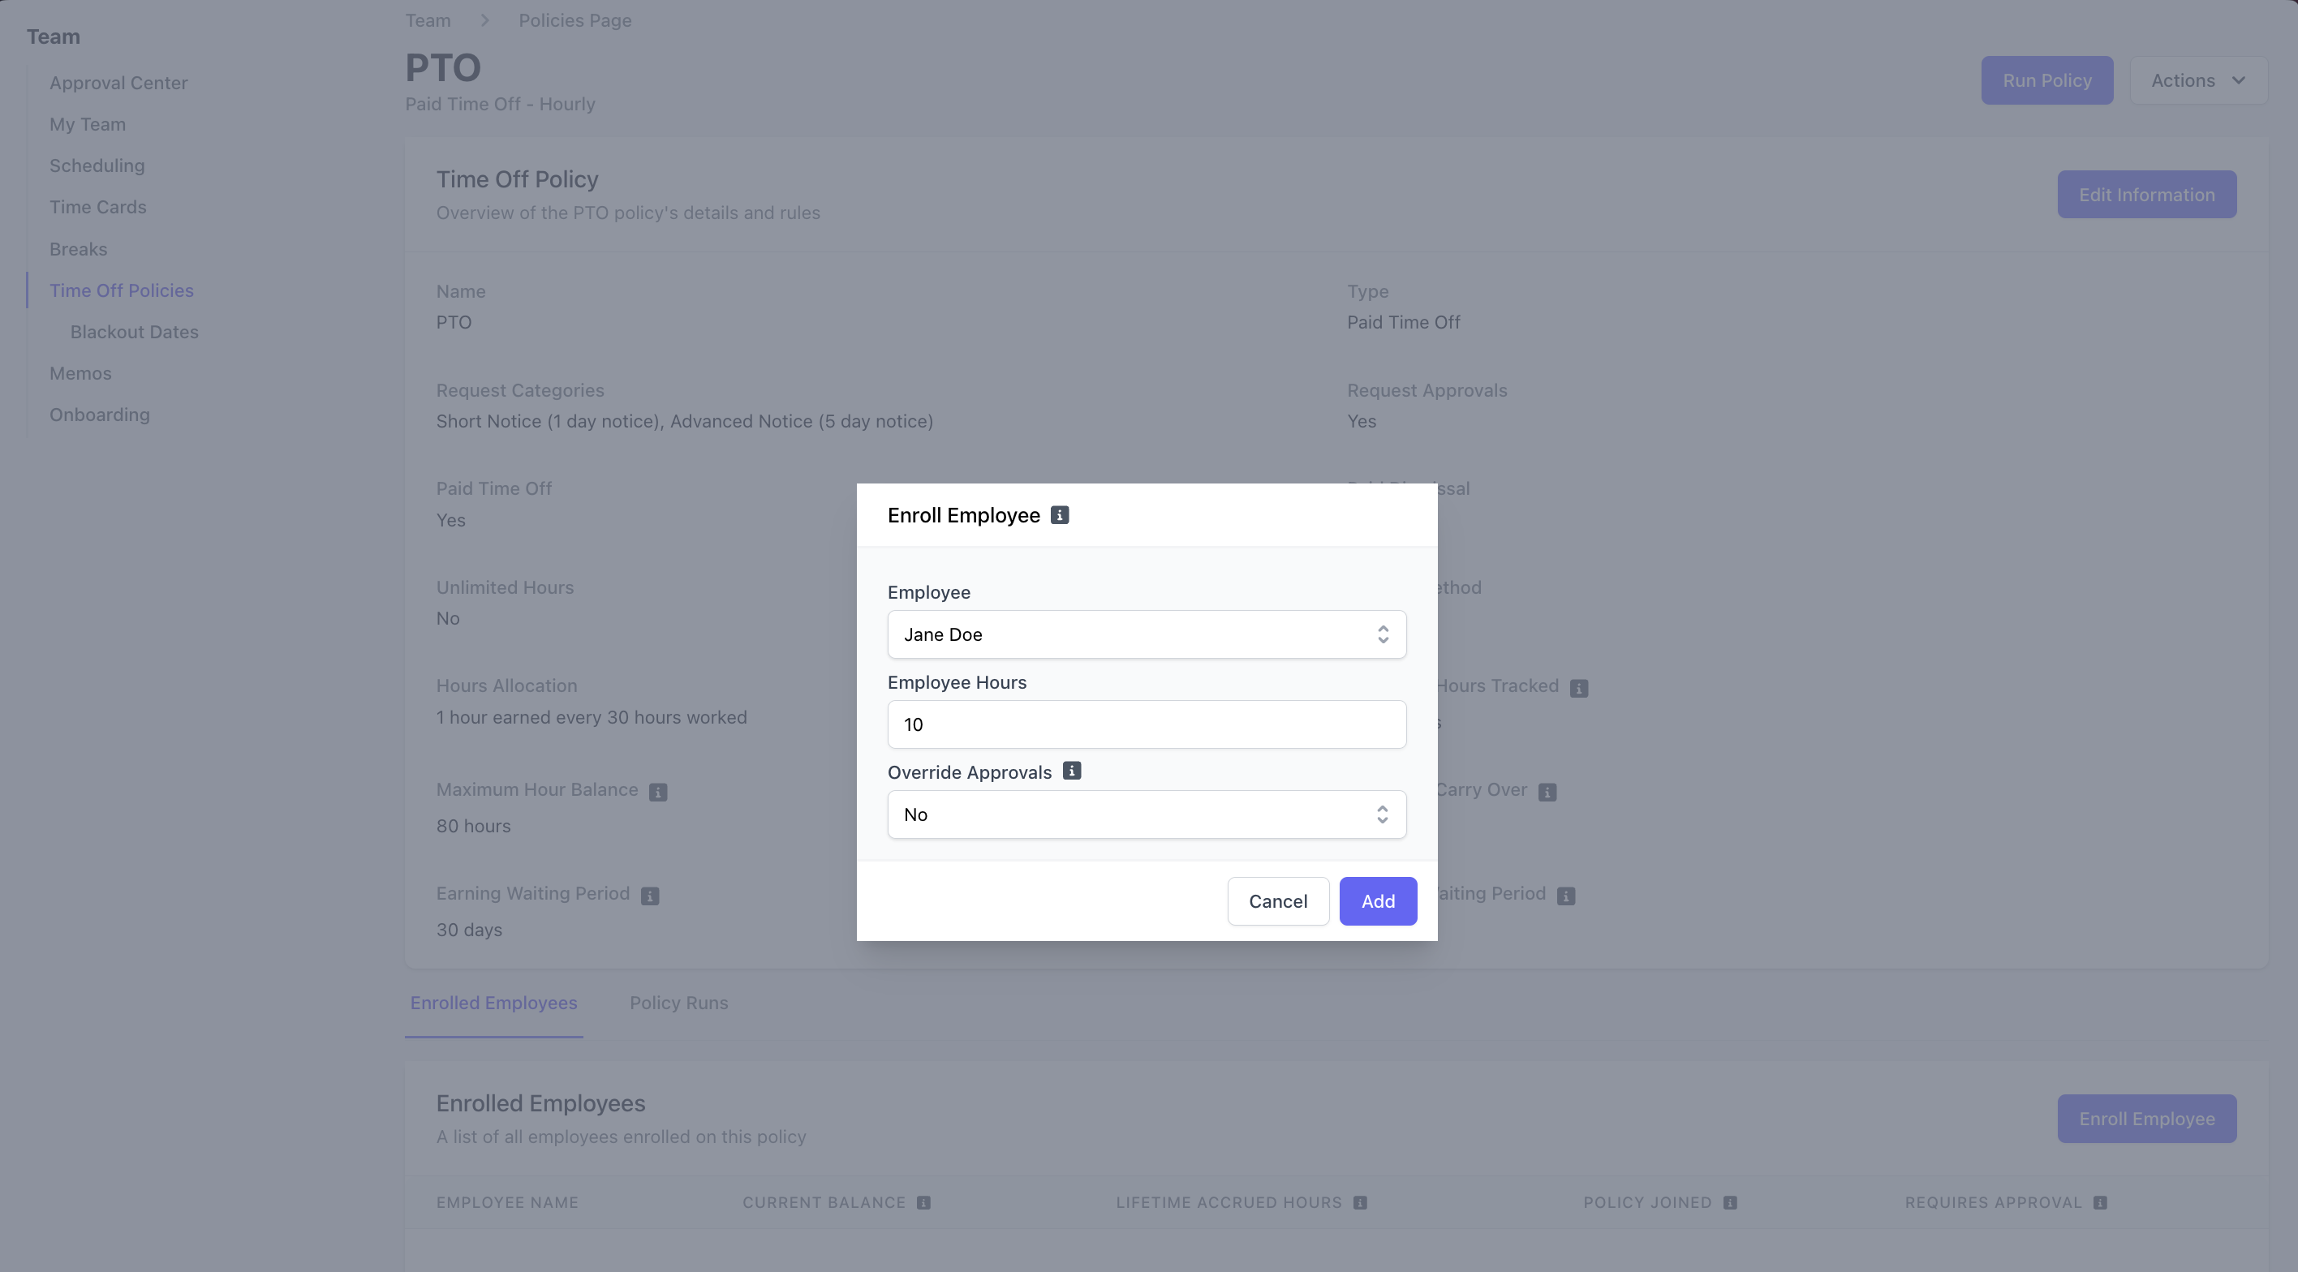Click the Lifetime Accrued Hours header
This screenshot has height=1272, width=2298.
click(x=1229, y=1202)
